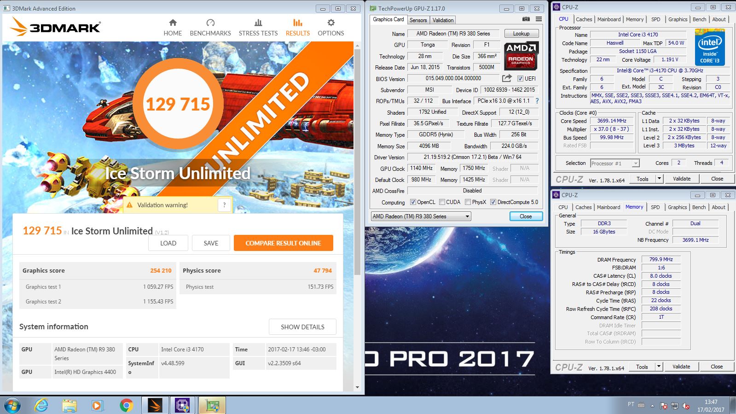Image resolution: width=736 pixels, height=414 pixels.
Task: Switch to Validation tab in GPU-Z
Action: pos(443,20)
